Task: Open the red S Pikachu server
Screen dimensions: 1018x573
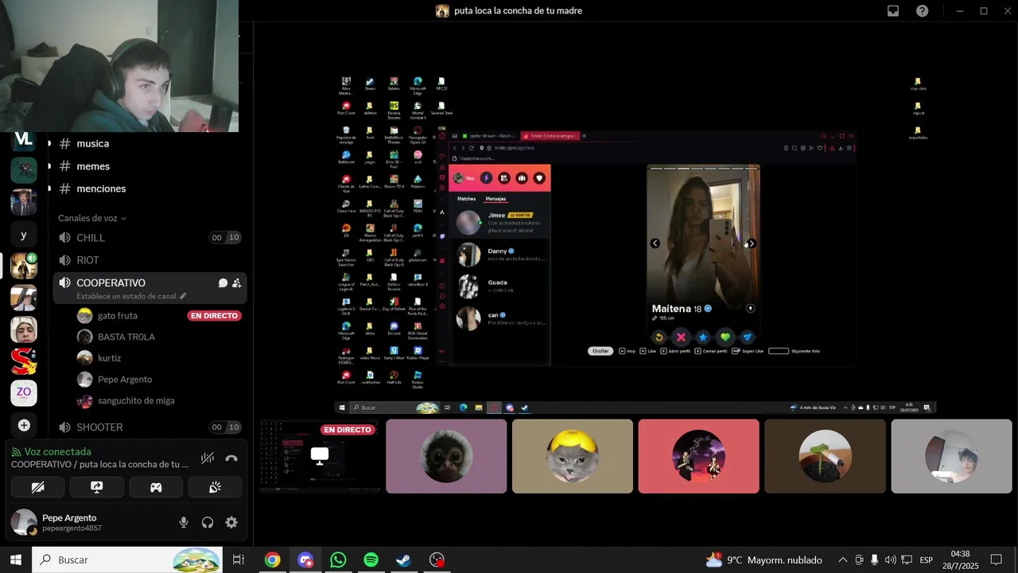Action: pyautogui.click(x=24, y=361)
